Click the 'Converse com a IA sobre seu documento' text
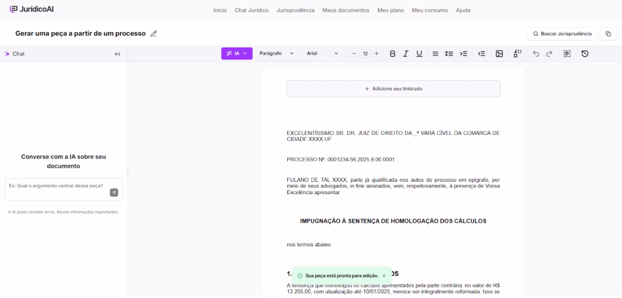Viewport: 622px width, 298px height. pyautogui.click(x=63, y=161)
